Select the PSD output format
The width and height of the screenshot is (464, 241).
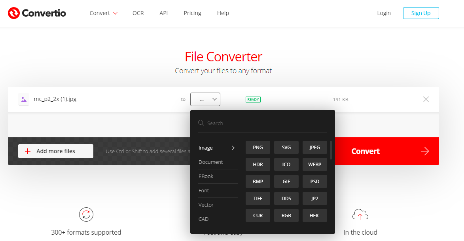click(x=314, y=181)
